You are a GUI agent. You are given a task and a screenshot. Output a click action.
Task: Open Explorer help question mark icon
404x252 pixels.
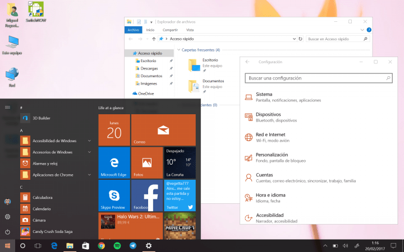coord(369,30)
